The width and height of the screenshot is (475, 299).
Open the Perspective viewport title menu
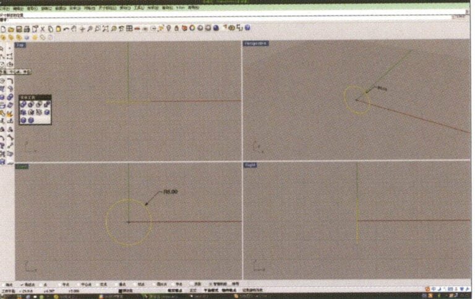[254, 43]
